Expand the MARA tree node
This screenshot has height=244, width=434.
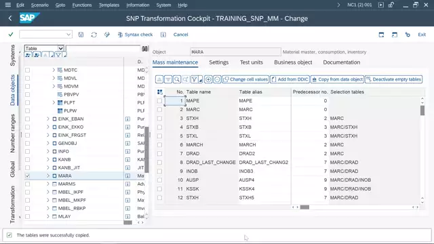(48, 176)
